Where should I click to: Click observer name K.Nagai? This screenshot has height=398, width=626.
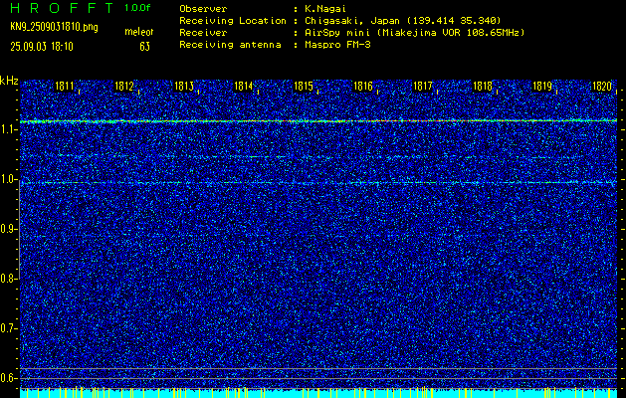coord(325,9)
